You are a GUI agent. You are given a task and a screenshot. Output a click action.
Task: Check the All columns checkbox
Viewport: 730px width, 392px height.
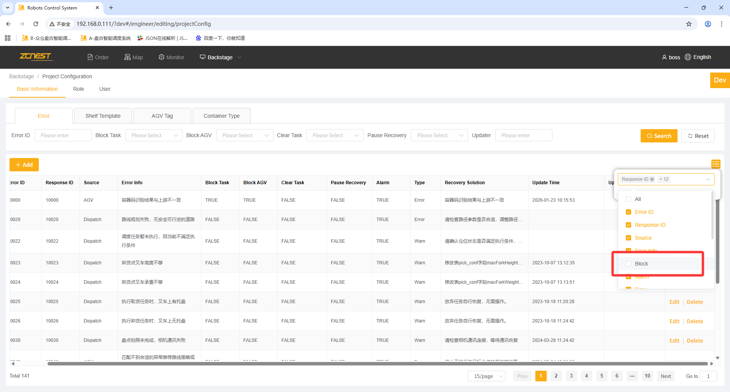(x=628, y=199)
